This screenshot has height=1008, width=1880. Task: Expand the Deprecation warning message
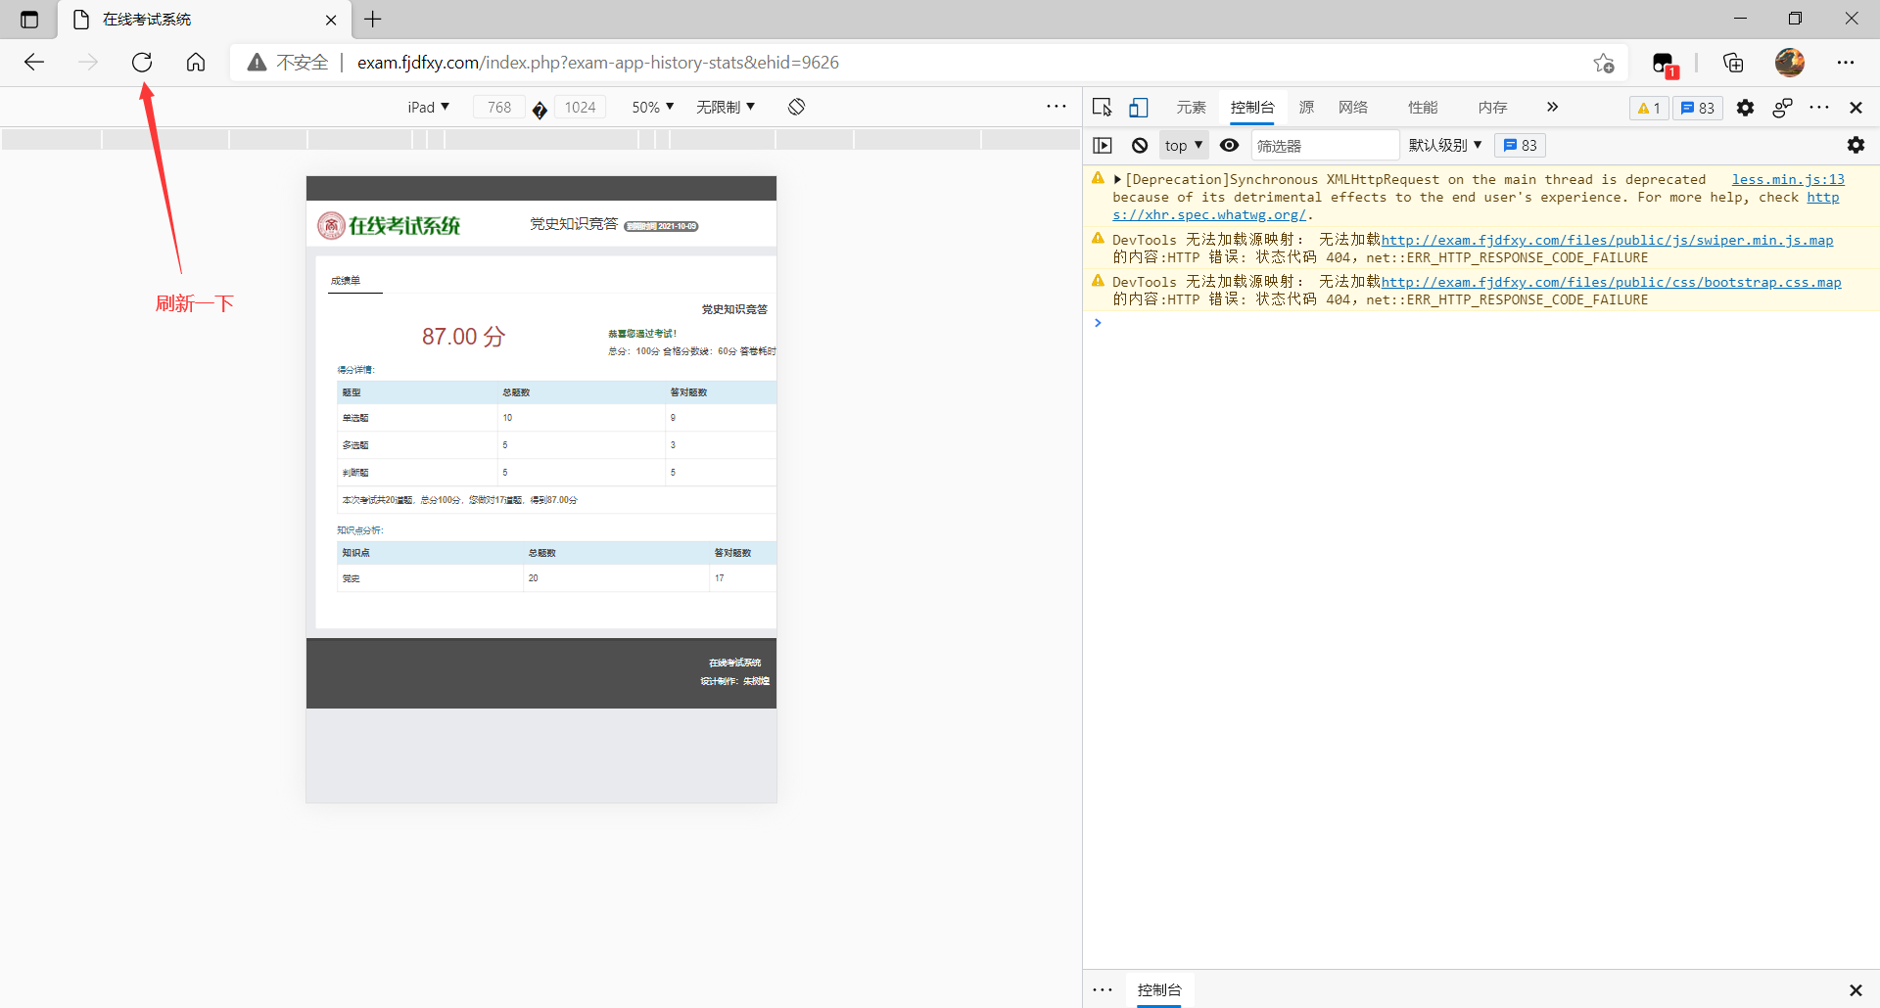[x=1117, y=180]
